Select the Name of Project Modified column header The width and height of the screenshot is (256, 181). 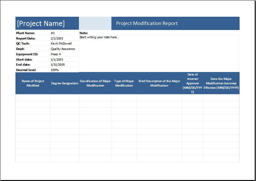tap(33, 83)
